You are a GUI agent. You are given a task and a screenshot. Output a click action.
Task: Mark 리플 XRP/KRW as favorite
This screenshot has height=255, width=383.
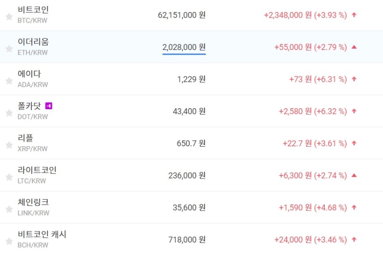point(9,145)
